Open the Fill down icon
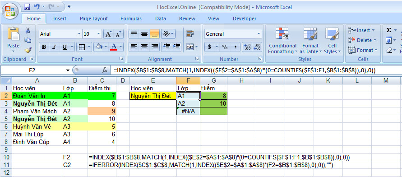This screenshot has width=402, height=177. click(388, 40)
